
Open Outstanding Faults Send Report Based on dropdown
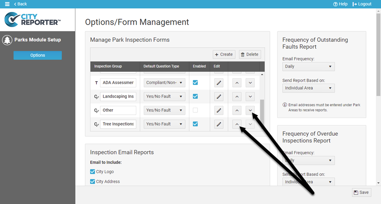[308, 88]
